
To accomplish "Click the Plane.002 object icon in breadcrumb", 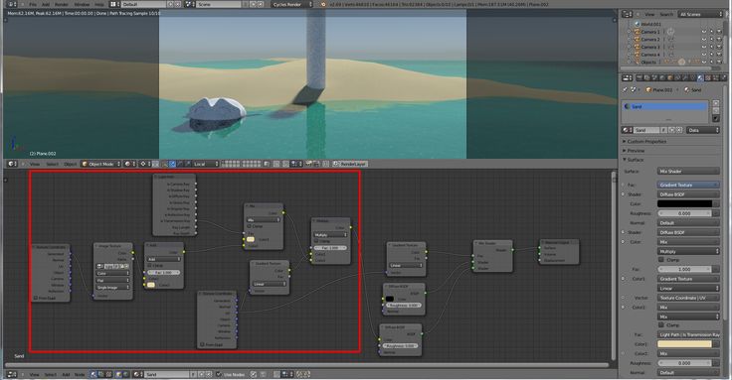I will pyautogui.click(x=648, y=89).
